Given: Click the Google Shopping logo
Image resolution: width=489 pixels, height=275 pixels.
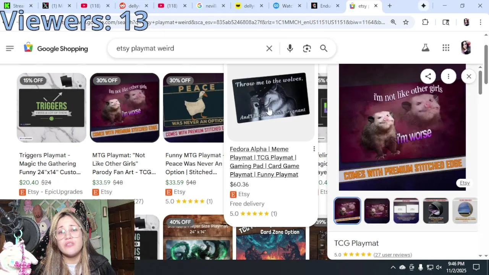Looking at the screenshot, I should pyautogui.click(x=56, y=49).
